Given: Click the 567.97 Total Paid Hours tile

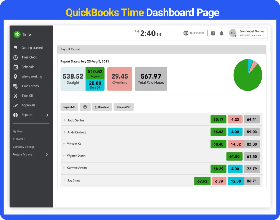Looking at the screenshot, I should coord(151,79).
